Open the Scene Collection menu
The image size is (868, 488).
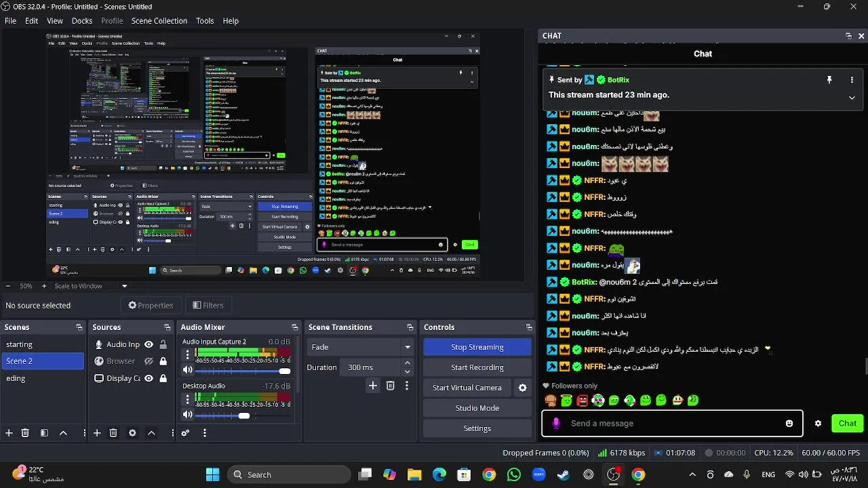point(159,21)
